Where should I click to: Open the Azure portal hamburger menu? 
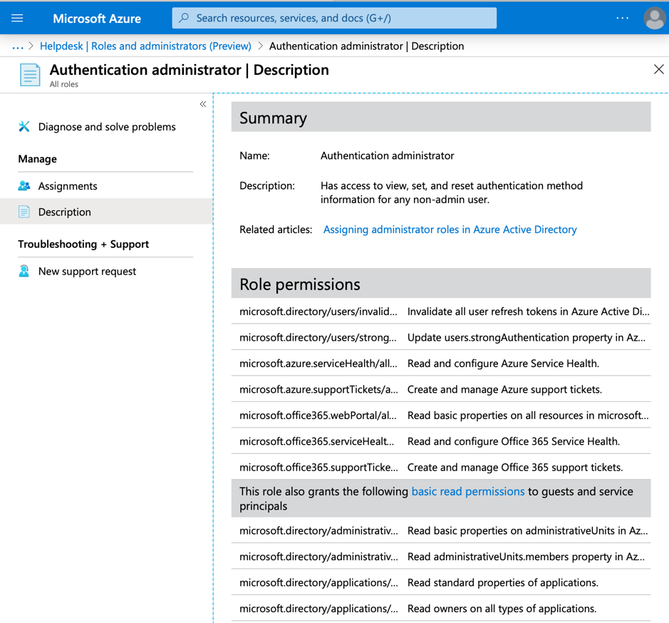tap(18, 18)
